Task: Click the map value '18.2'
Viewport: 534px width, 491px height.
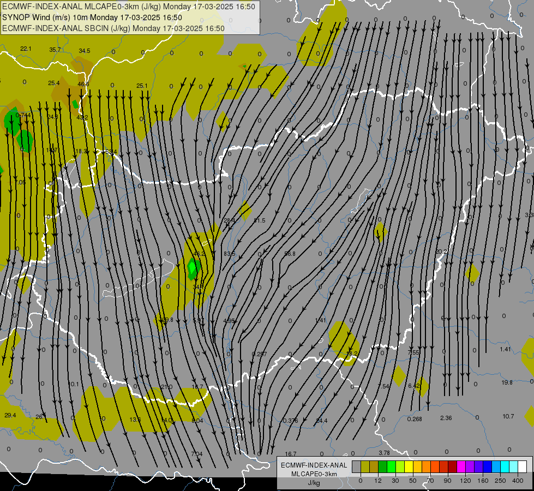Action: click(x=352, y=354)
